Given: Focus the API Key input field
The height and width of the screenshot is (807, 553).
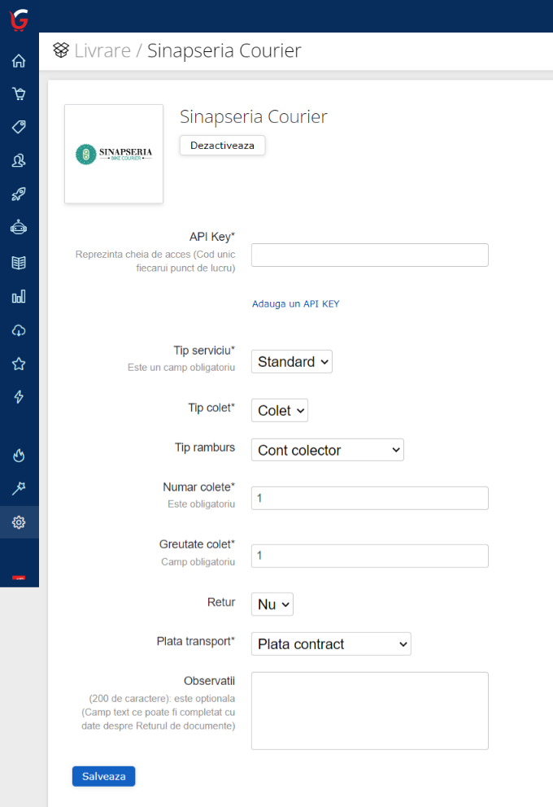Looking at the screenshot, I should tap(369, 255).
